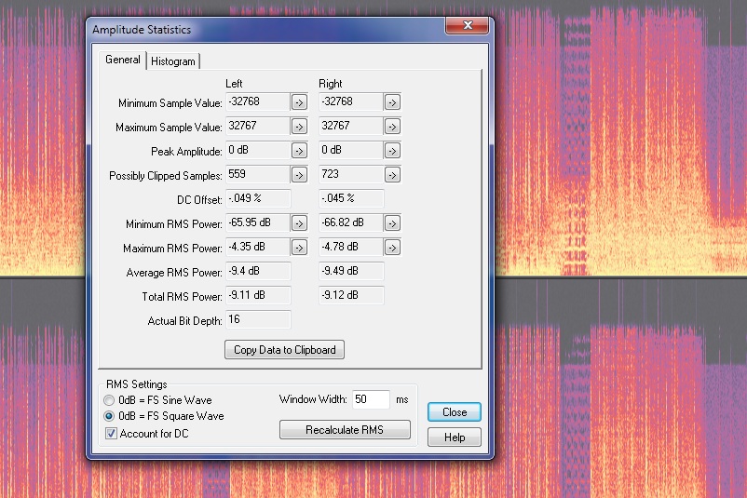Click Actual Bit Depth value 16
747x498 pixels.
[258, 320]
